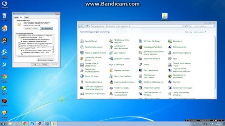Click the Диспетчер учетных данных icon
225x126 pixels.
(82, 59)
